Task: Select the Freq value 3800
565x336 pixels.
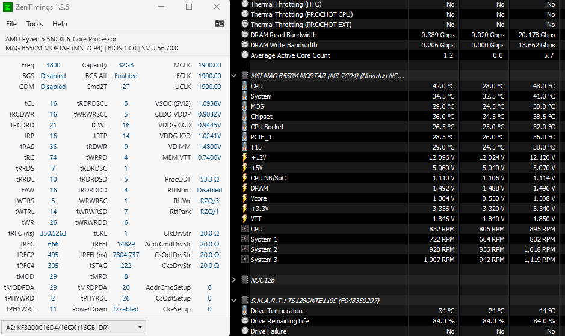Action: click(x=53, y=65)
